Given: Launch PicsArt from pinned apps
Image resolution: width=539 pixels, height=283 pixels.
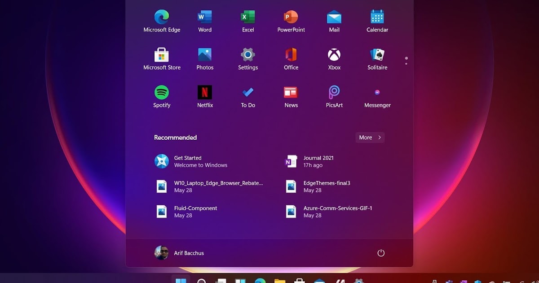Looking at the screenshot, I should tap(334, 97).
